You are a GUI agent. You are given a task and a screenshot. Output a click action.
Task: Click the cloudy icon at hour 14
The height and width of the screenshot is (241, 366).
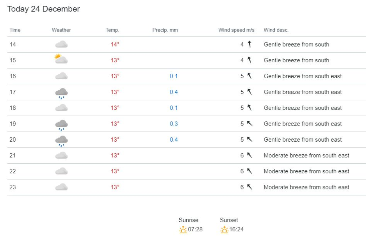(61, 44)
